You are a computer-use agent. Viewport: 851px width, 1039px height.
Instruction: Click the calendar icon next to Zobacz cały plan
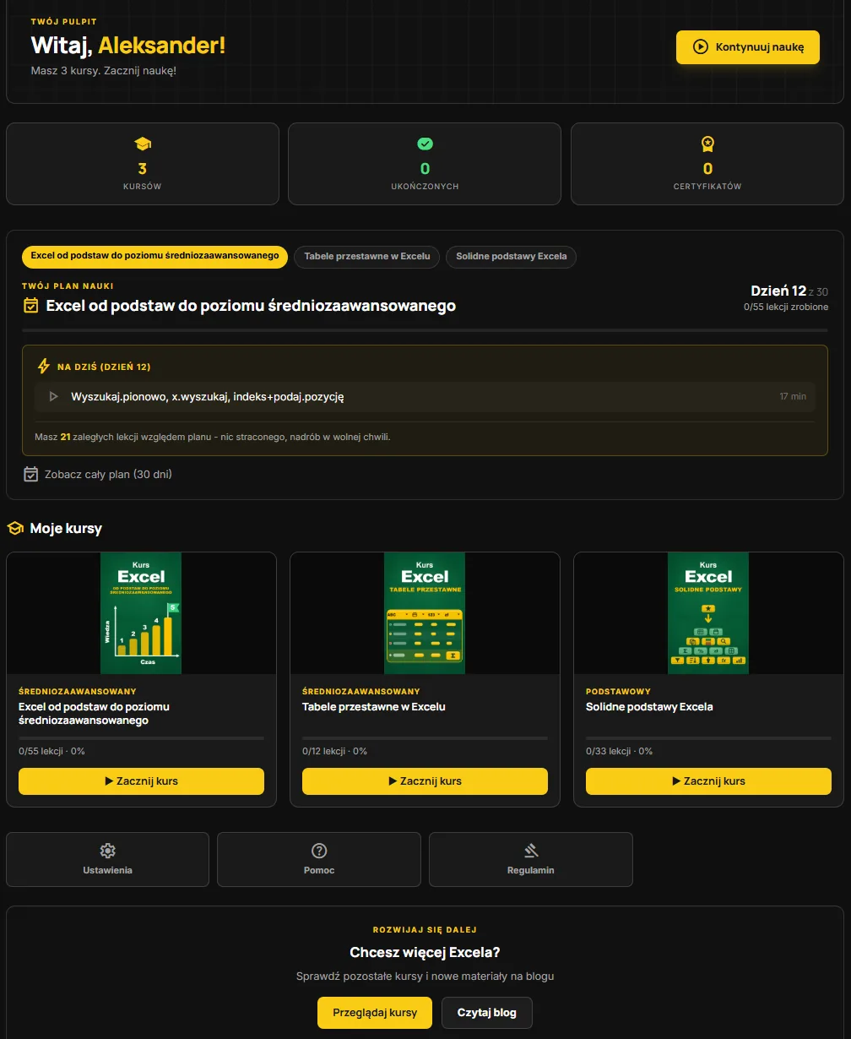30,474
